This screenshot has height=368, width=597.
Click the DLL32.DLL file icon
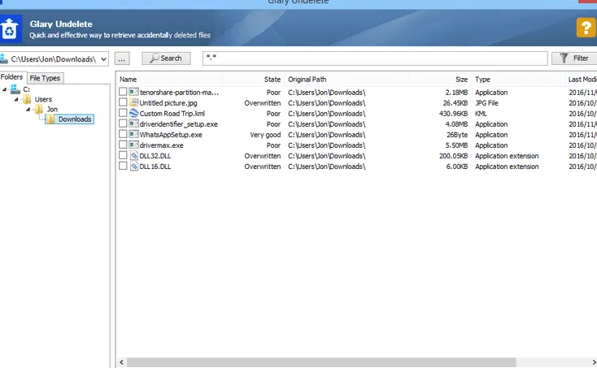point(133,156)
